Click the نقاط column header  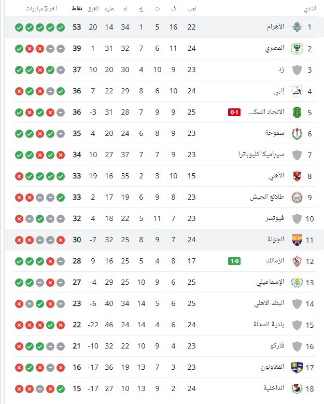(76, 9)
